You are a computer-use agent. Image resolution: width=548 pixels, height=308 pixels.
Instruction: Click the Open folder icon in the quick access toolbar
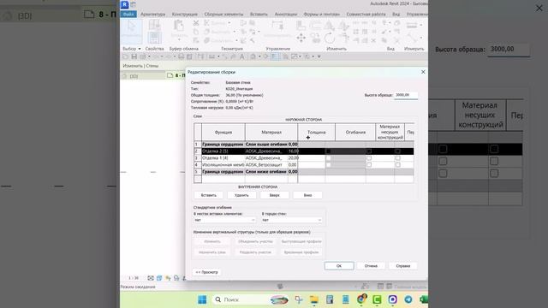pyautogui.click(x=126, y=56)
